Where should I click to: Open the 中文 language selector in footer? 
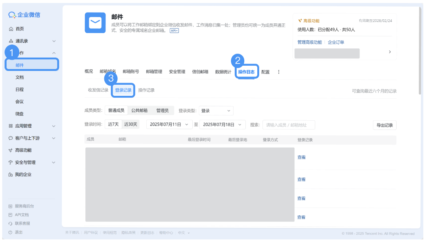coord(184,233)
